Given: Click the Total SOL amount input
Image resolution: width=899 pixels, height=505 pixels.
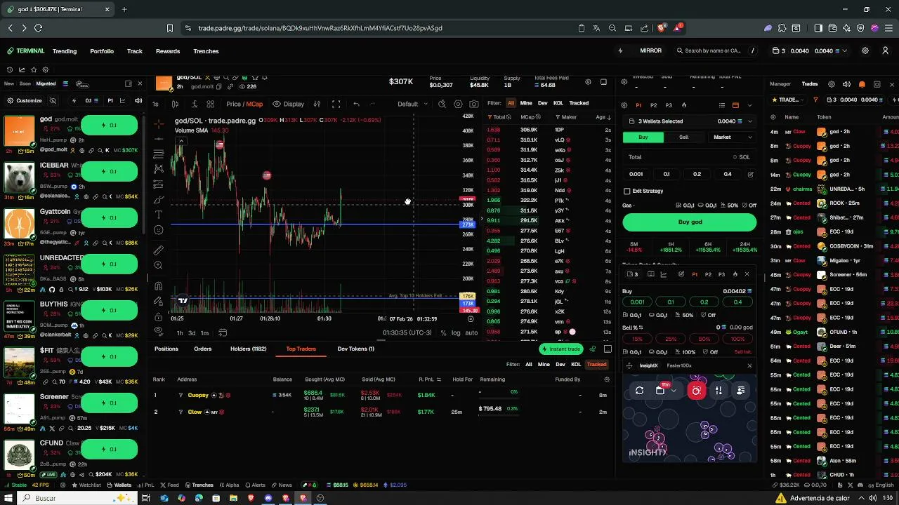Looking at the screenshot, I should click(x=689, y=157).
